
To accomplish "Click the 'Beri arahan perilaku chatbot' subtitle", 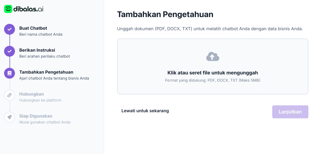I will [x=45, y=56].
